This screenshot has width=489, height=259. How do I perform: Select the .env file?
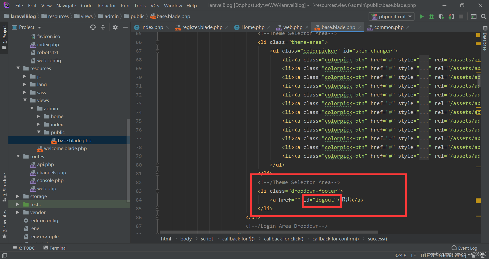point(35,228)
